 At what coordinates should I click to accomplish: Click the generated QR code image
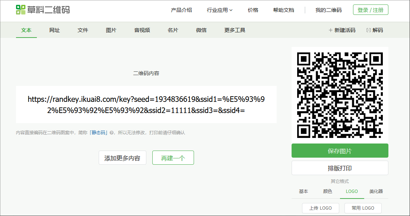pos(340,95)
